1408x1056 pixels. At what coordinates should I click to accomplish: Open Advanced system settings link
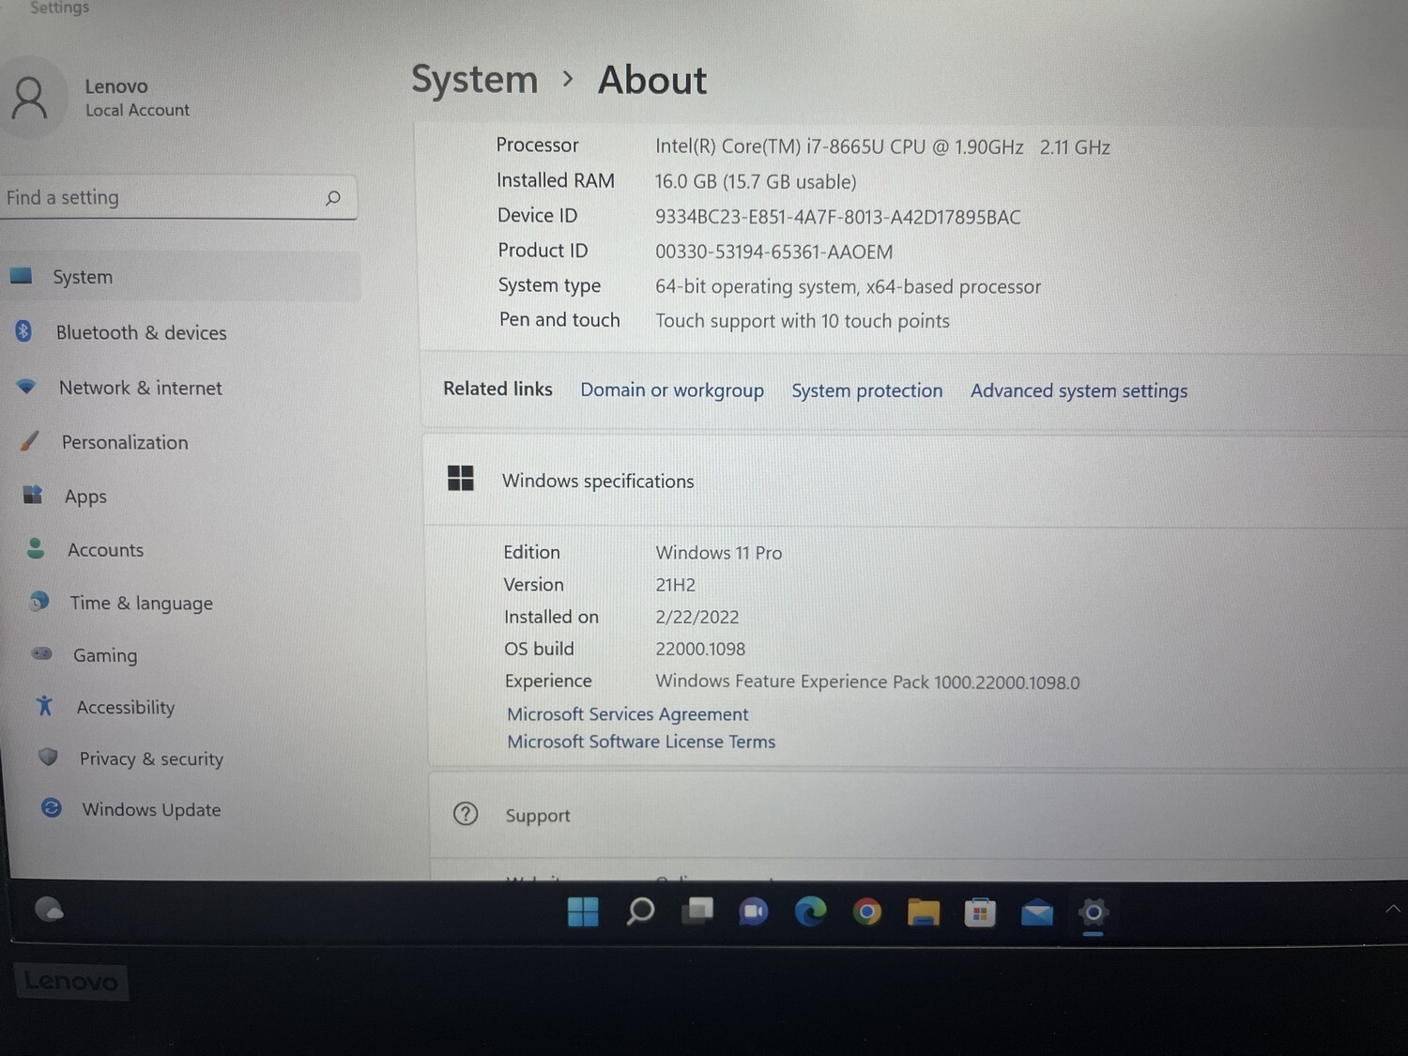point(1079,390)
